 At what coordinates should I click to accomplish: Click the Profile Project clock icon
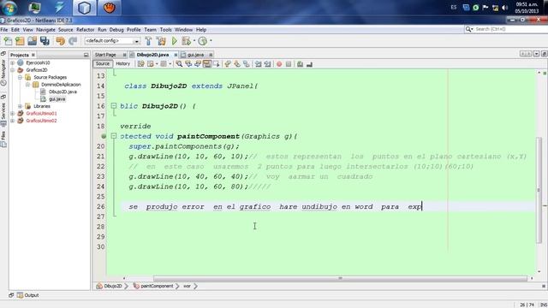tap(202, 41)
